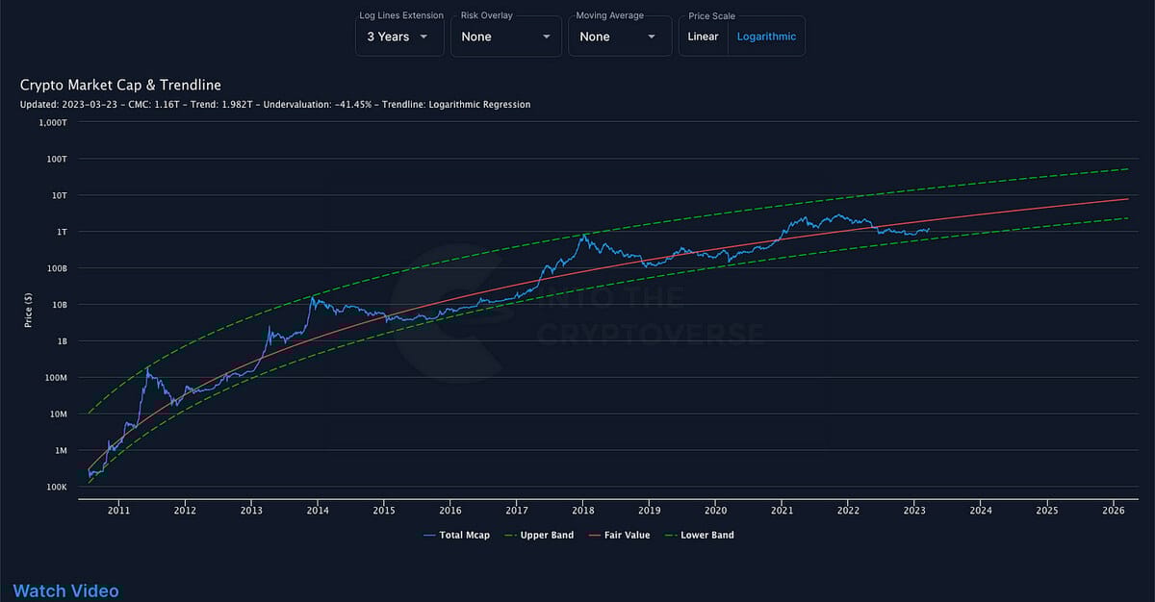Select the Logarithmic price scale
The height and width of the screenshot is (602, 1155).
pos(766,37)
